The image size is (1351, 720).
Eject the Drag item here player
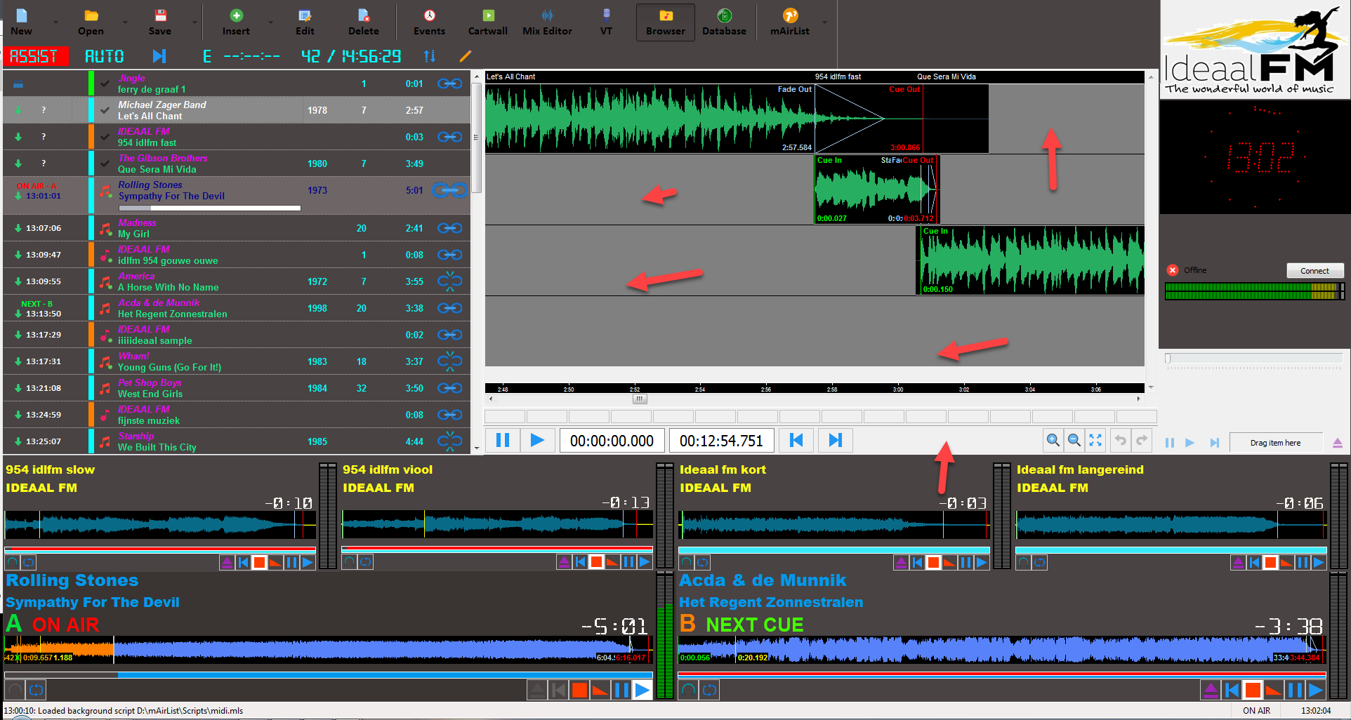tap(1337, 443)
